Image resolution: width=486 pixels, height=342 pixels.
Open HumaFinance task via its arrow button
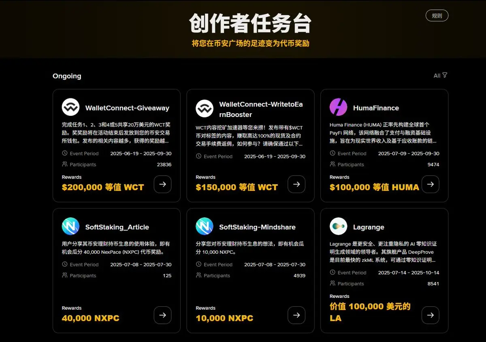[431, 184]
